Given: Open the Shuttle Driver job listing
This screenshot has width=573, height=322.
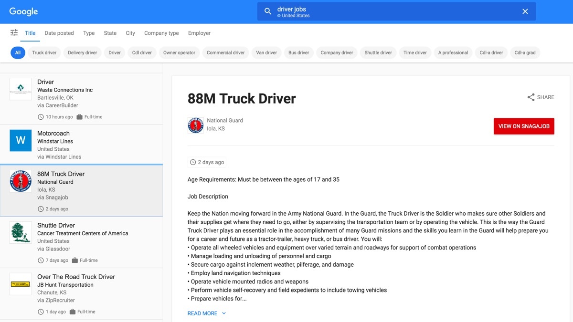Looking at the screenshot, I should click(x=81, y=242).
